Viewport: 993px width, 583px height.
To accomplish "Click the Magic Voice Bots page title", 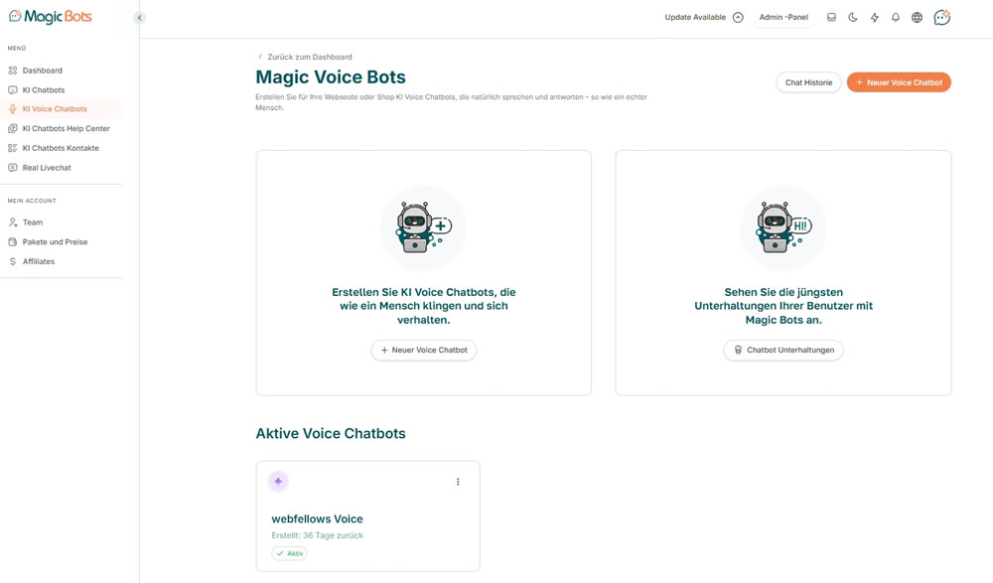I will [331, 76].
